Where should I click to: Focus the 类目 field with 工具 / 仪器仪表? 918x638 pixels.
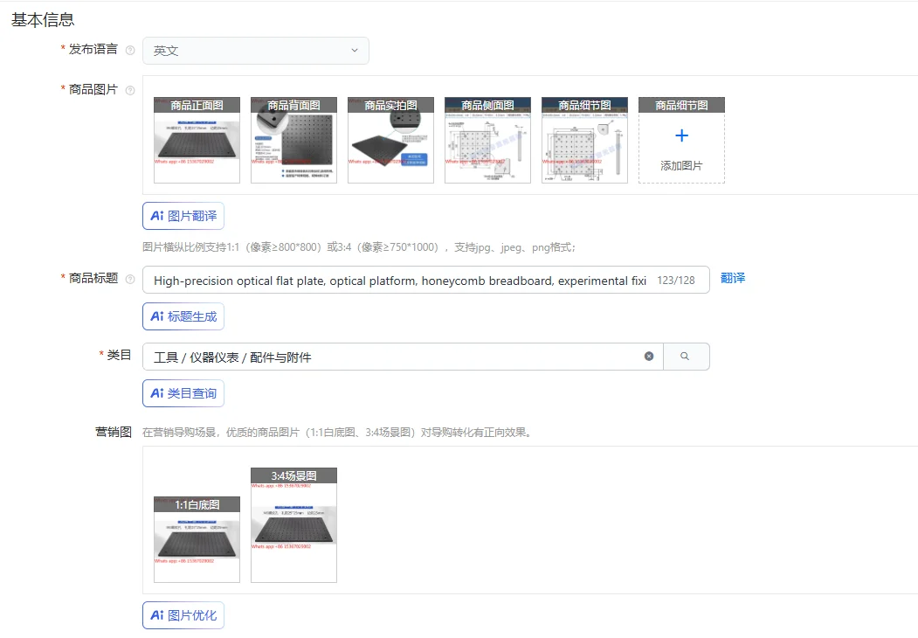coord(403,357)
